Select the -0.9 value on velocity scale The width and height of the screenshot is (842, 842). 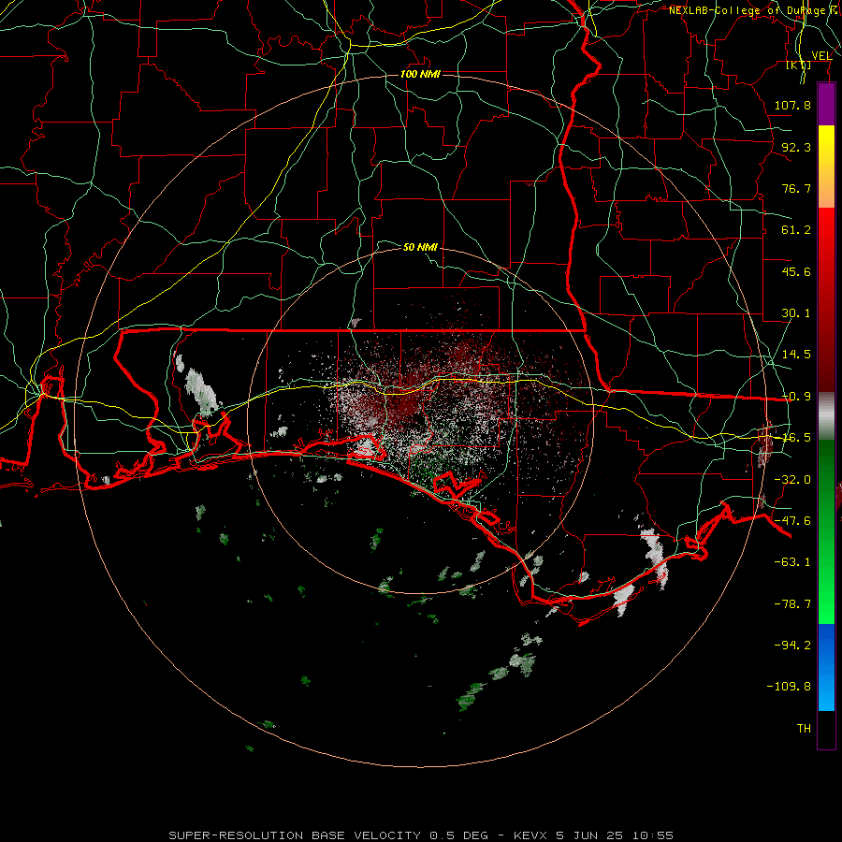(x=796, y=397)
